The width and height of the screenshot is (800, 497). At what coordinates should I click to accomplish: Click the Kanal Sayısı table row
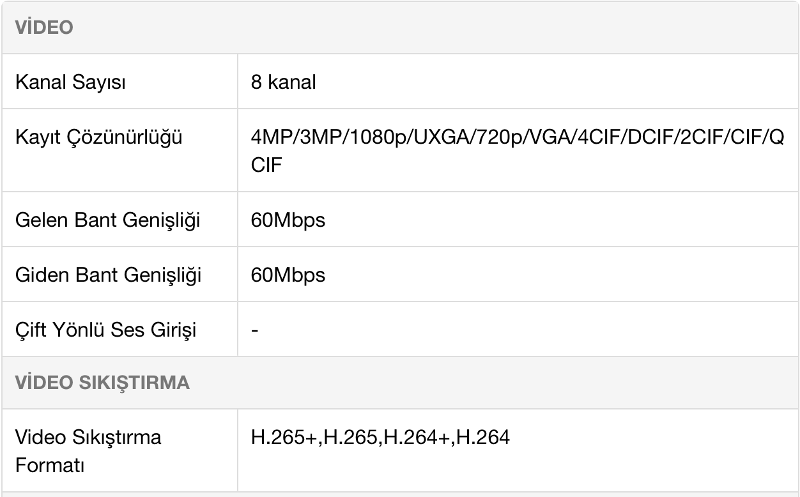400,82
